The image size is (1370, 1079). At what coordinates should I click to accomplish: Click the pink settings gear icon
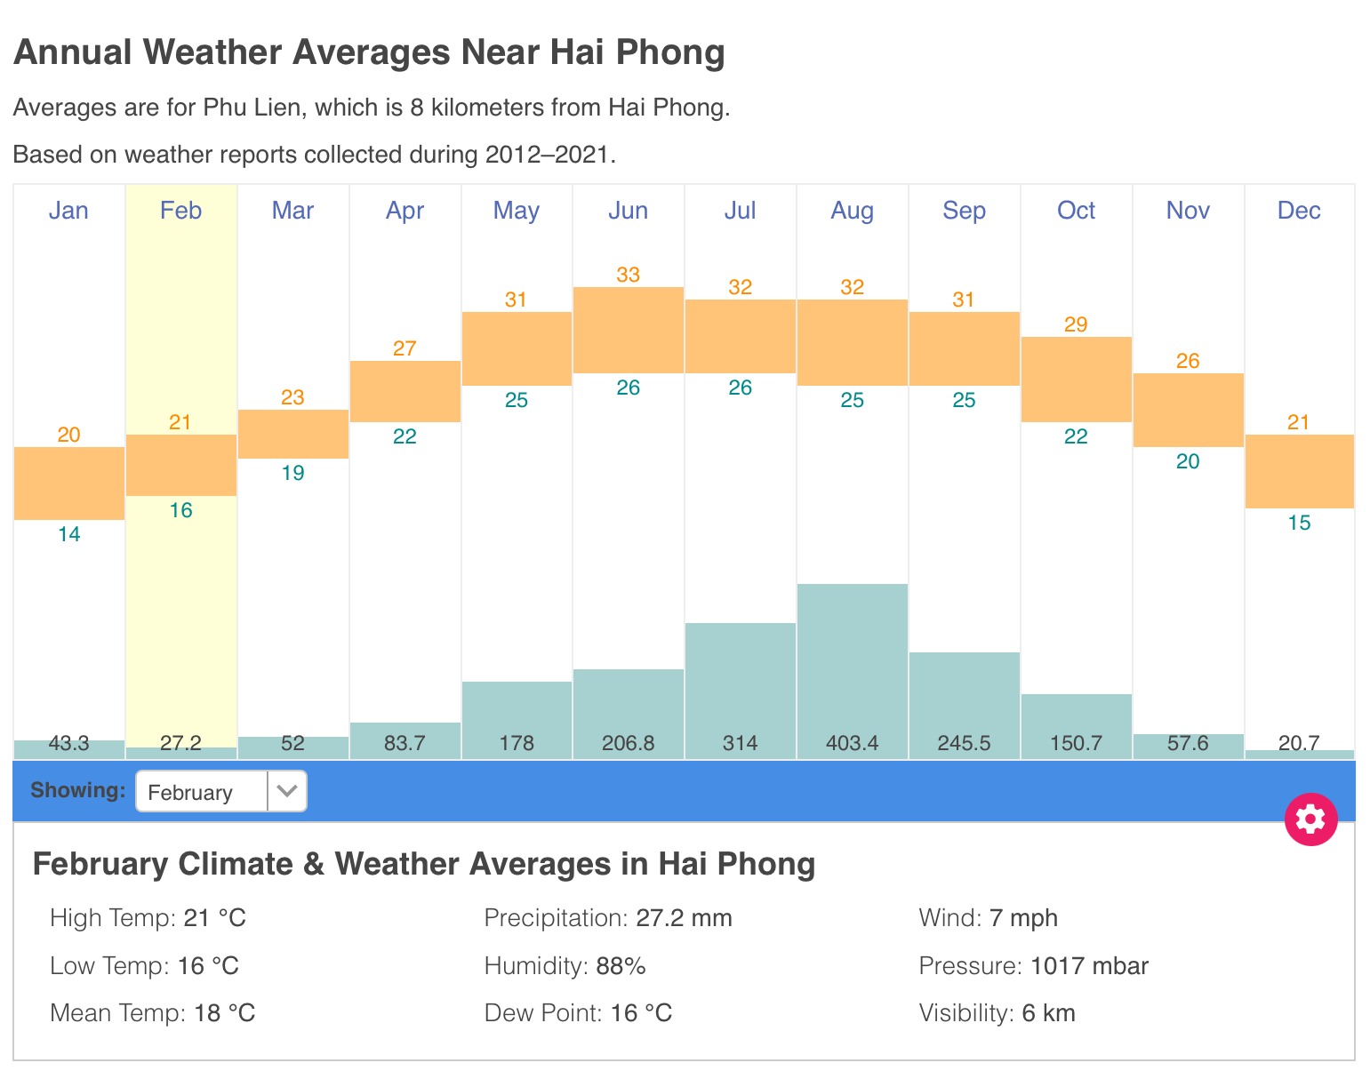1310,819
